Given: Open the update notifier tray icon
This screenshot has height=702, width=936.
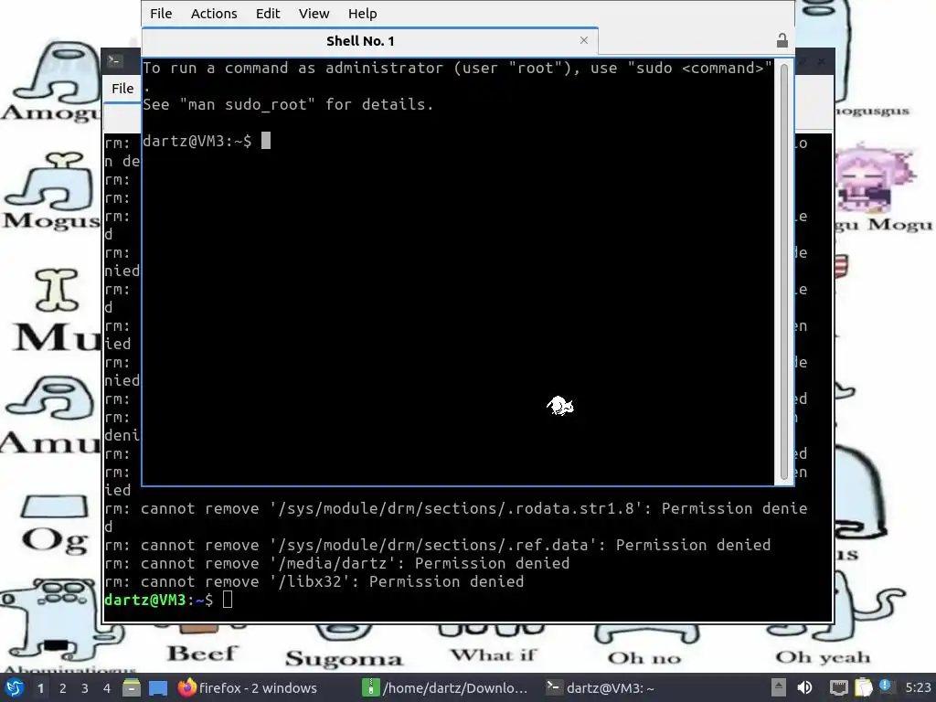Looking at the screenshot, I should (x=886, y=686).
